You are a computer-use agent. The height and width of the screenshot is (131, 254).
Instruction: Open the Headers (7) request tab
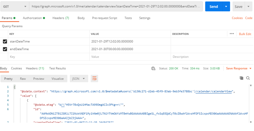point(61,18)
